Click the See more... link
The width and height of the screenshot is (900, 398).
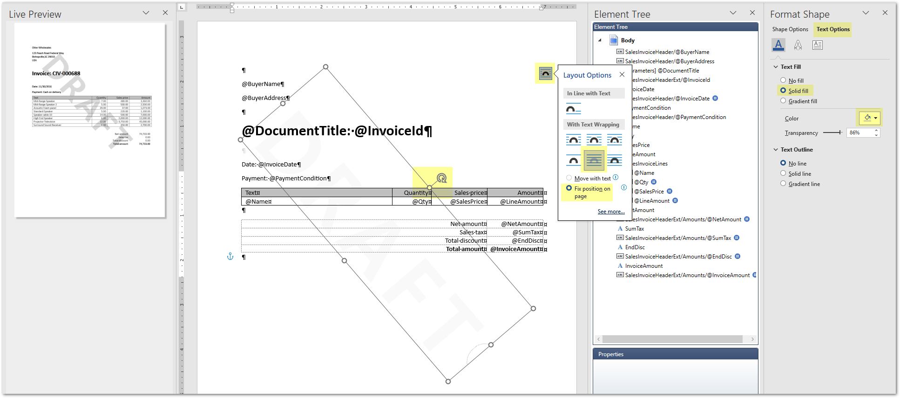click(x=611, y=212)
